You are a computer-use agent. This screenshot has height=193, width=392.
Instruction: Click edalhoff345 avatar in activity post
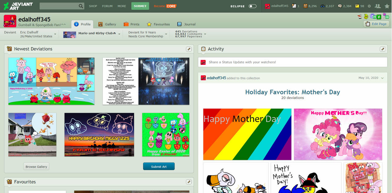(x=203, y=78)
